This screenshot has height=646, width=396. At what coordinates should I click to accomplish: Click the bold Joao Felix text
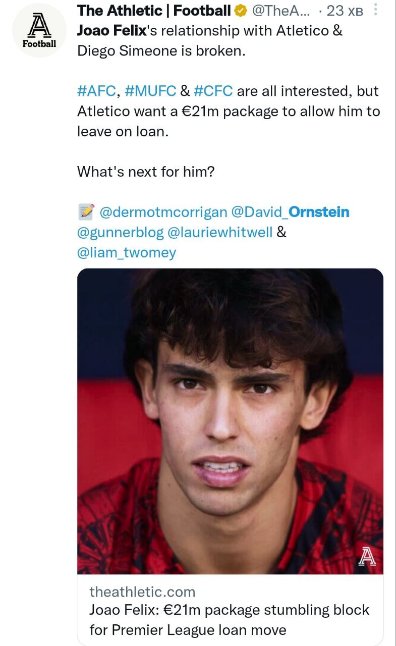pos(111,31)
